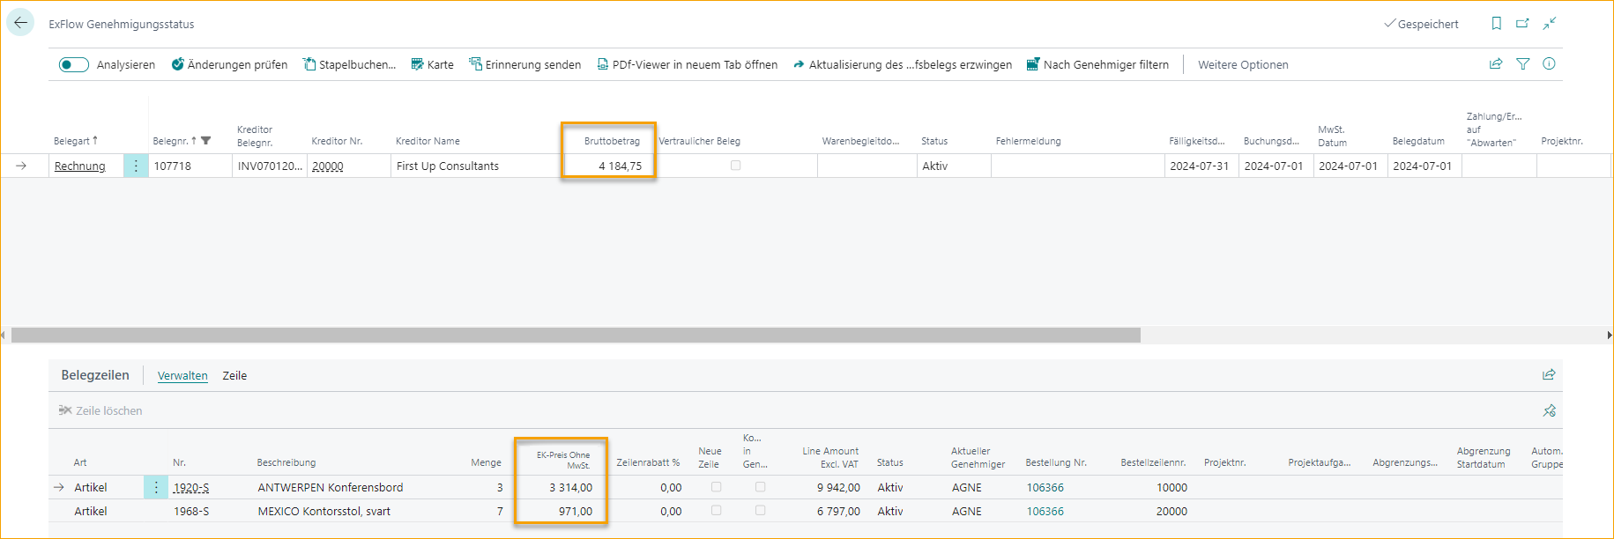Screen dimensions: 1614x539
Task: Open the filter pane funnel icon
Action: pos(1522,64)
